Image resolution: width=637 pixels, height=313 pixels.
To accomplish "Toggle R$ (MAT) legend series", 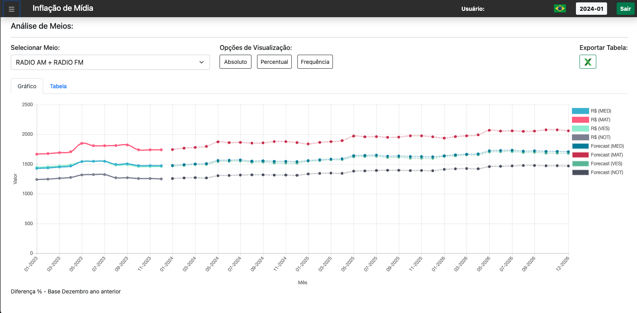I will click(x=591, y=120).
